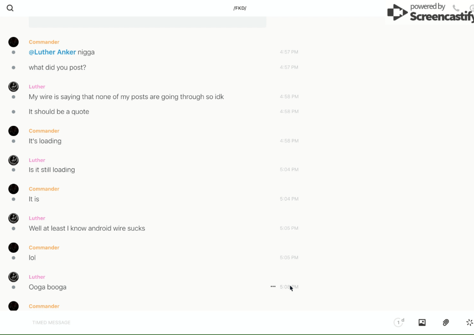Toggle the 1d timed message timer
Image resolution: width=474 pixels, height=335 pixels.
[x=399, y=323]
